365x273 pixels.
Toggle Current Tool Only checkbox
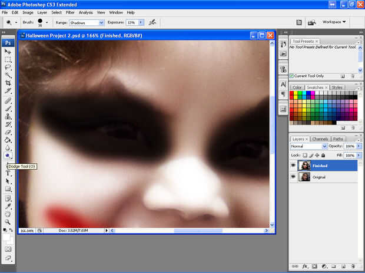291,76
